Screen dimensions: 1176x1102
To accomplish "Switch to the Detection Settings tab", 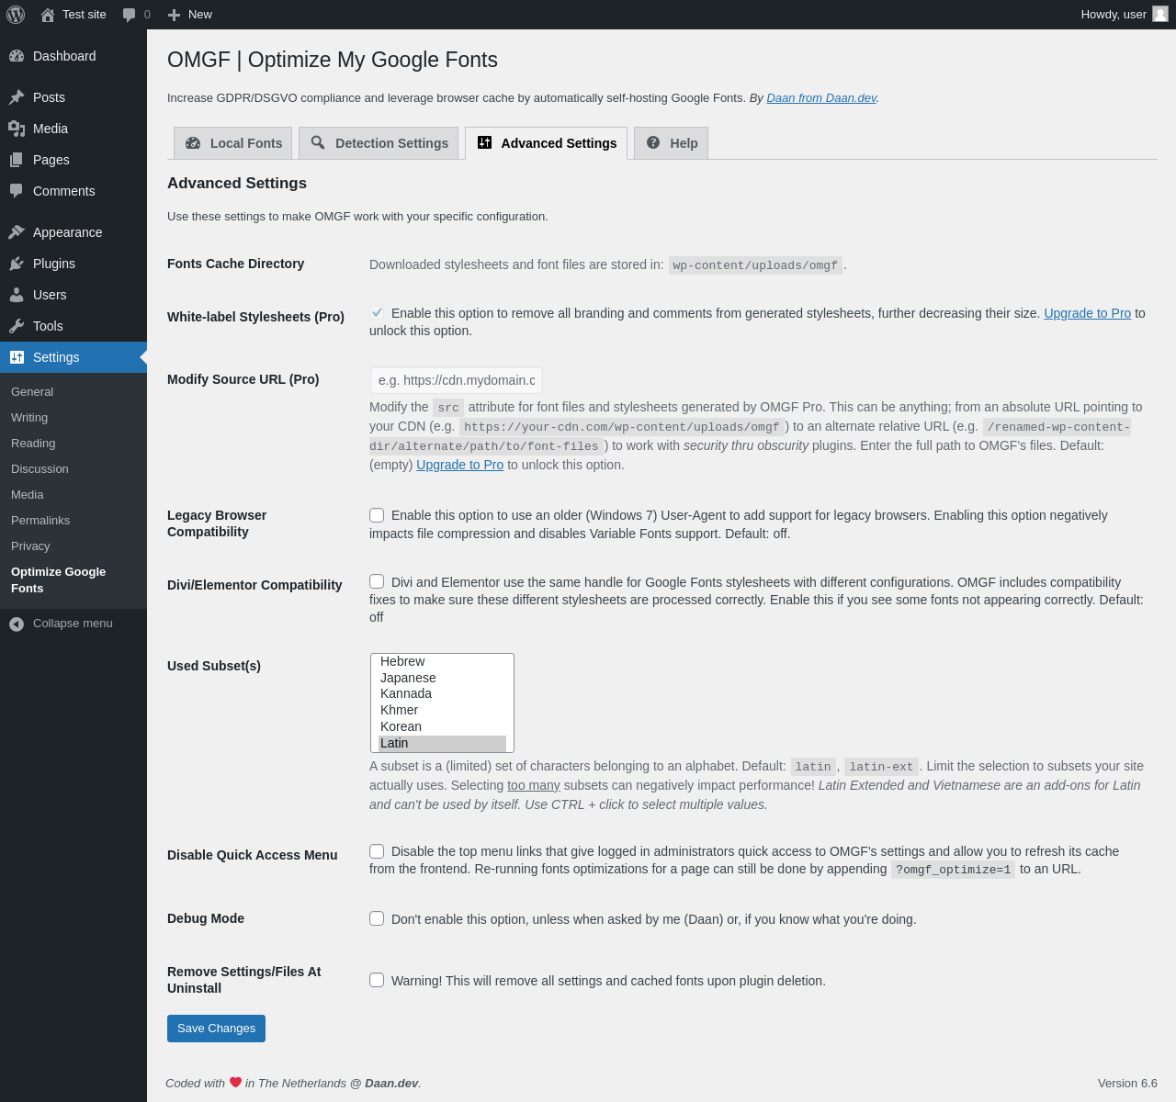I will pyautogui.click(x=379, y=143).
